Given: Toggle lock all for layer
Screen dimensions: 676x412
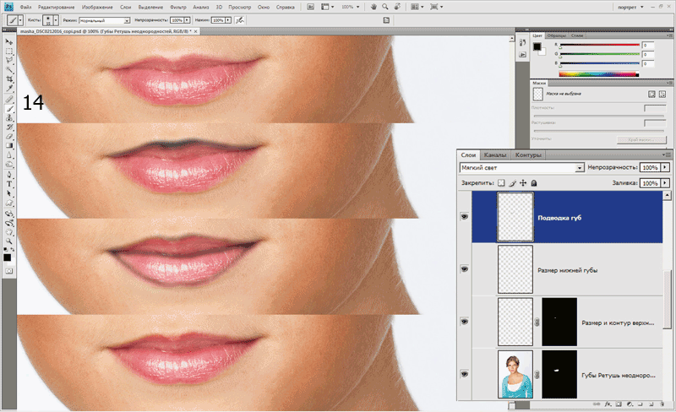Looking at the screenshot, I should (x=534, y=183).
